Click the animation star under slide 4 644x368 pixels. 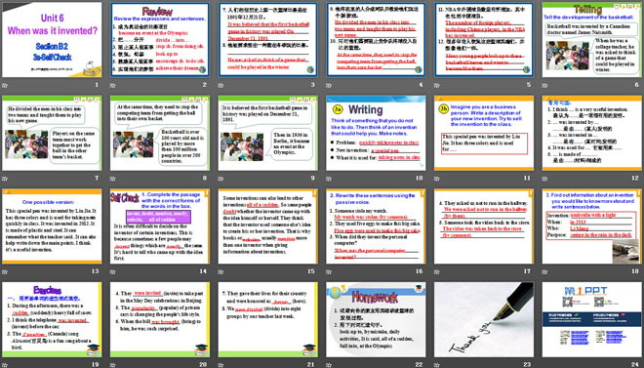(329, 86)
